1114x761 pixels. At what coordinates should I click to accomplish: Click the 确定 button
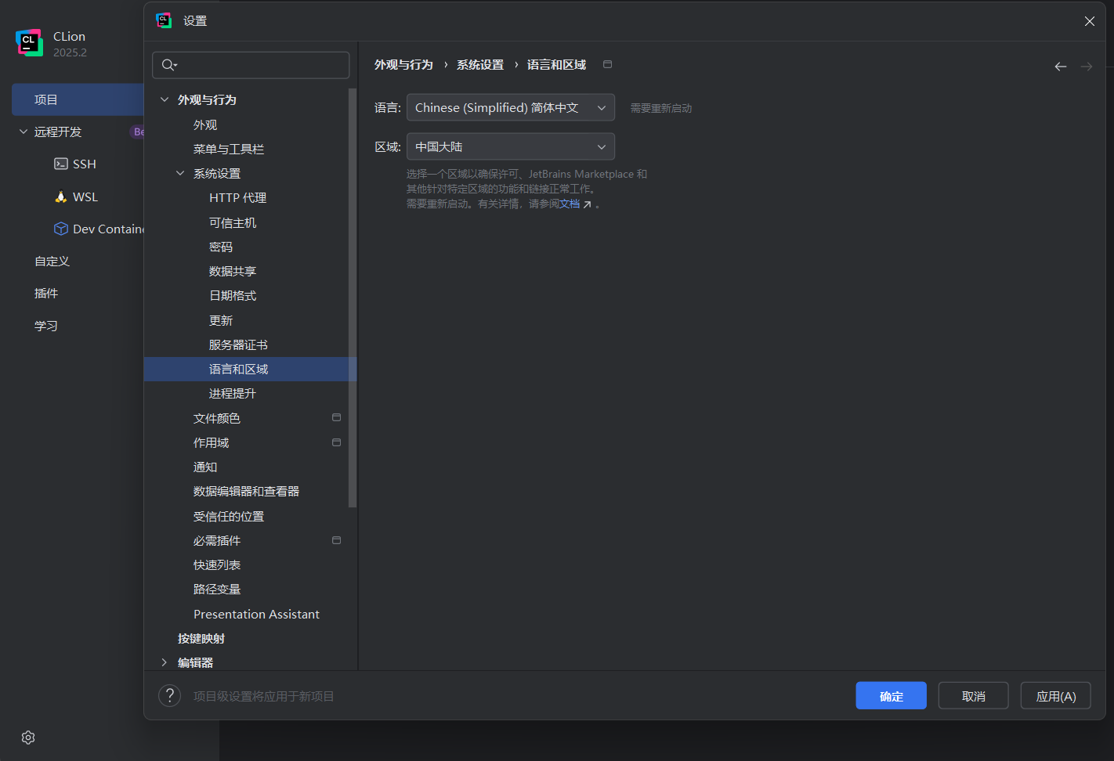point(891,695)
